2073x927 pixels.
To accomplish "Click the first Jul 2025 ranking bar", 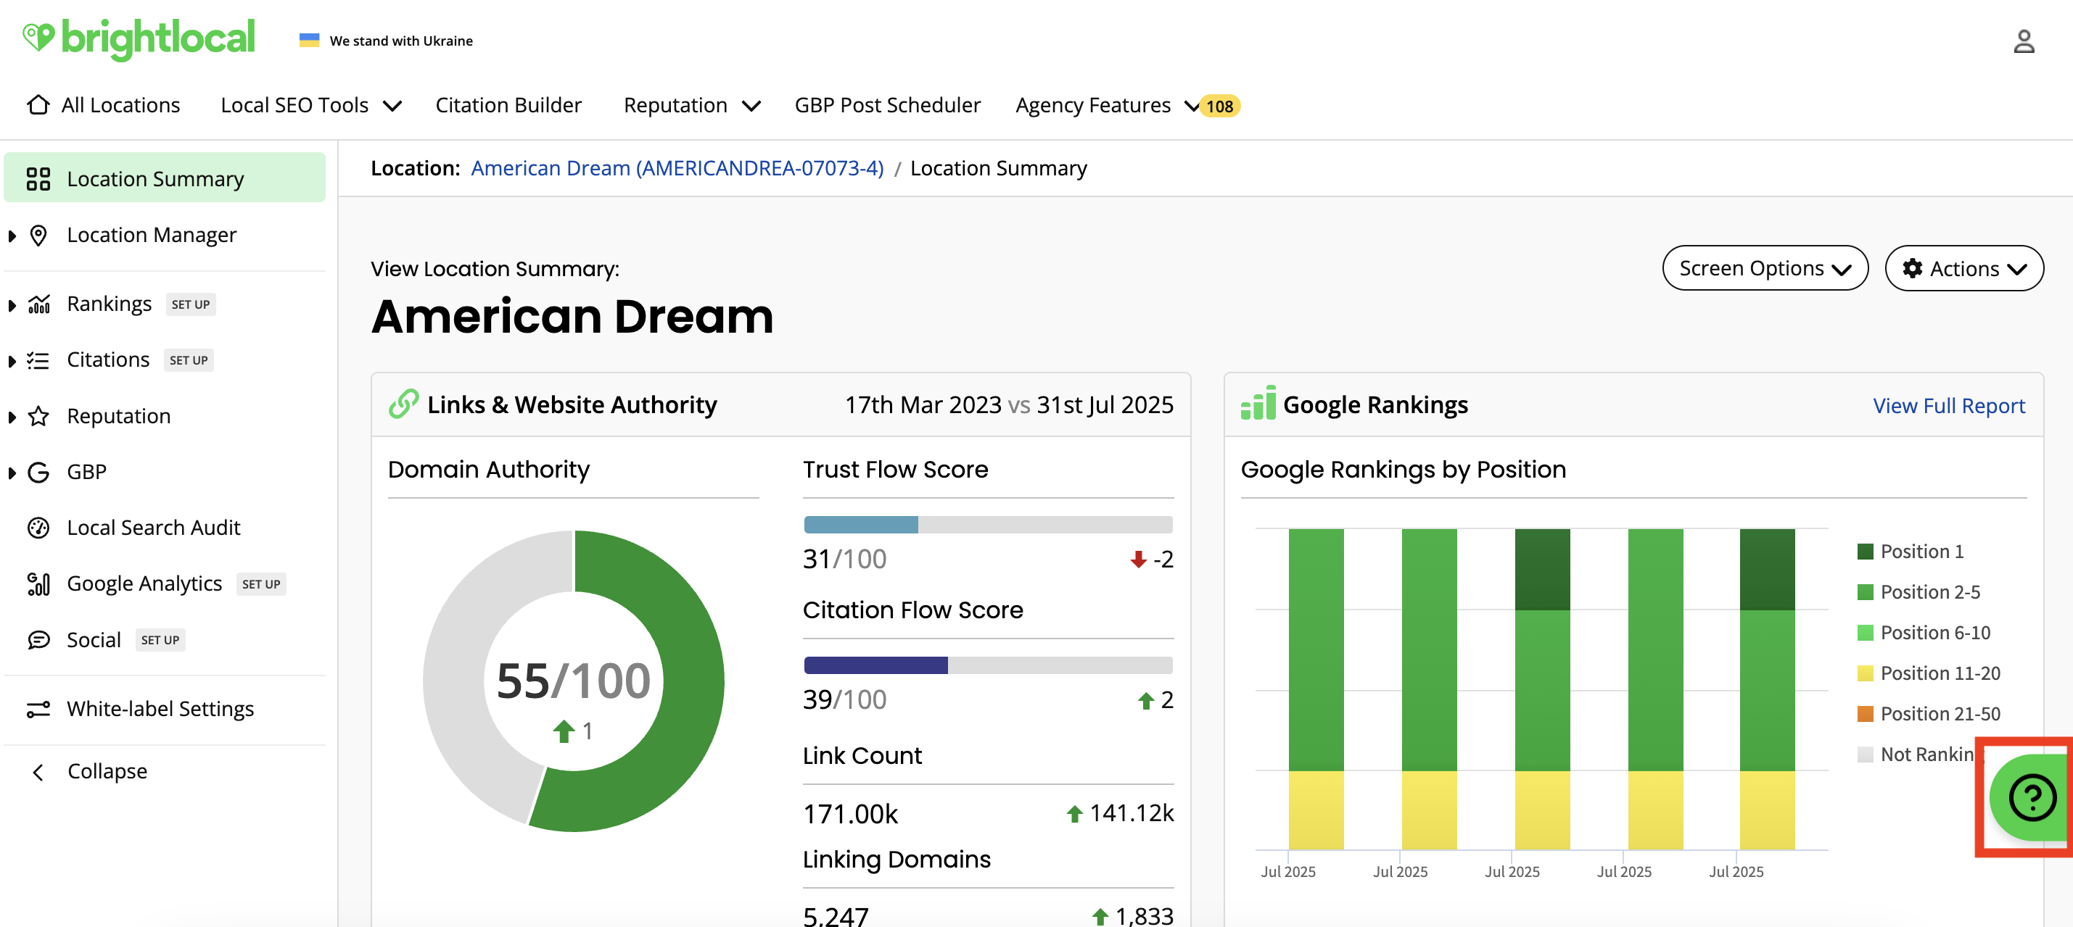I will click(x=1315, y=689).
